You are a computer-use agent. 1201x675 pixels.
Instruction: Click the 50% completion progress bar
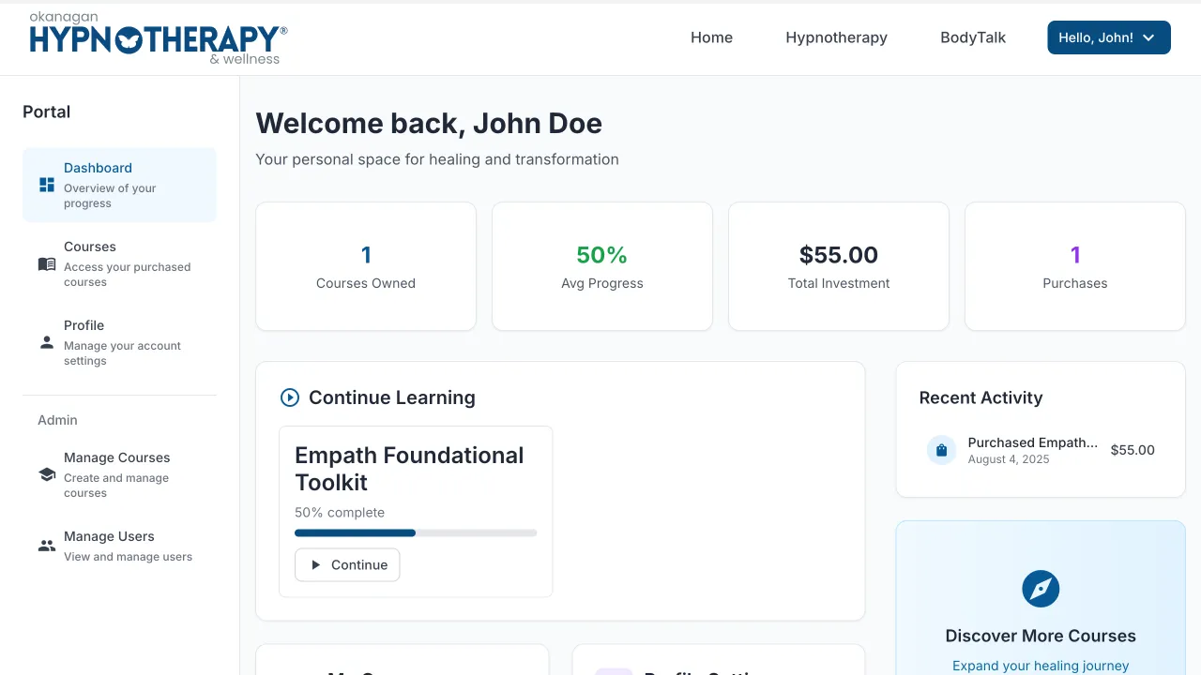tap(416, 532)
